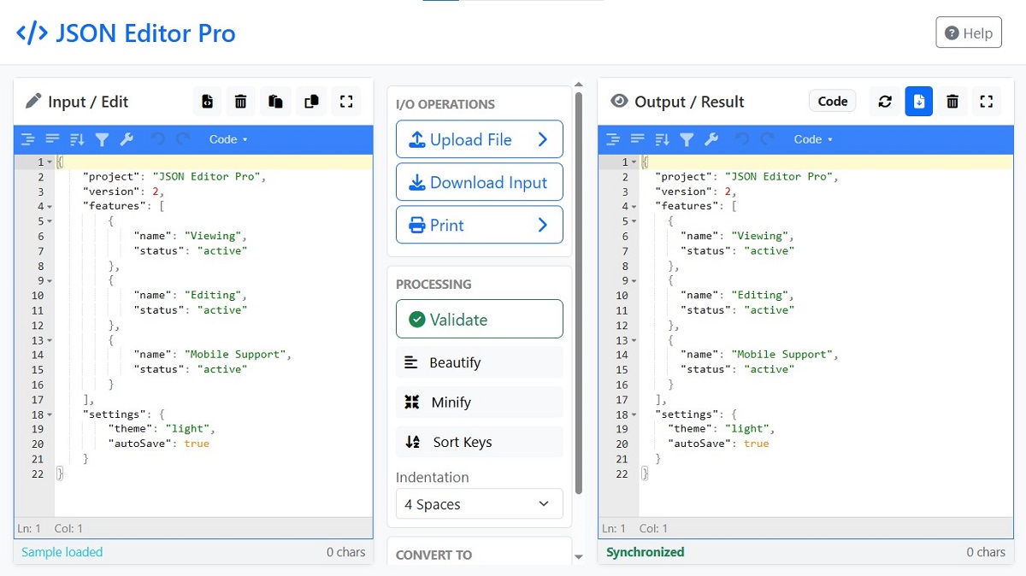Undo the last edit in the Input editor
1026x576 pixels.
[158, 139]
